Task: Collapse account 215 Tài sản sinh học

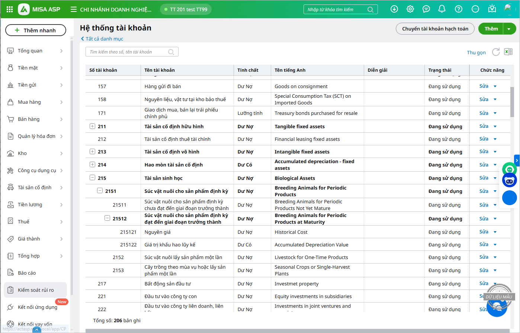Action: (93, 178)
